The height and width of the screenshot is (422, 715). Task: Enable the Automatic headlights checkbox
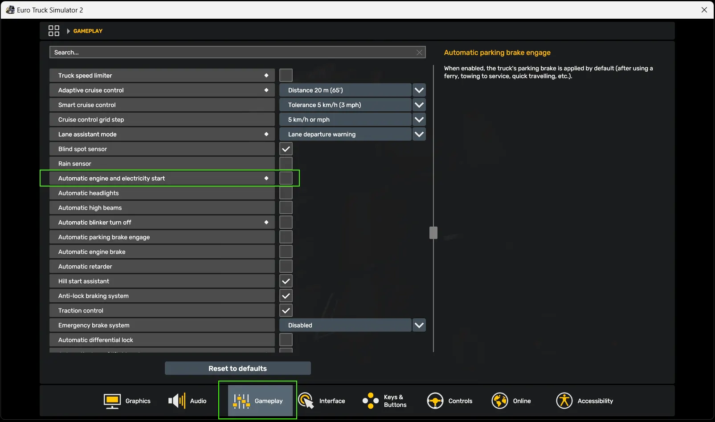286,193
